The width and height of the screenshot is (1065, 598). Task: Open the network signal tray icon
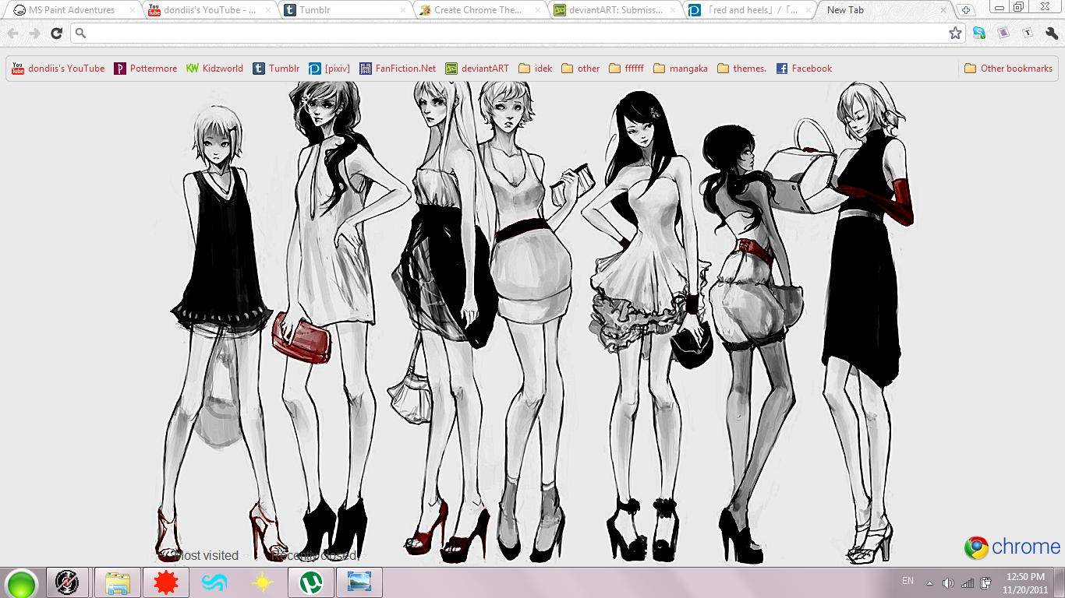(x=968, y=583)
